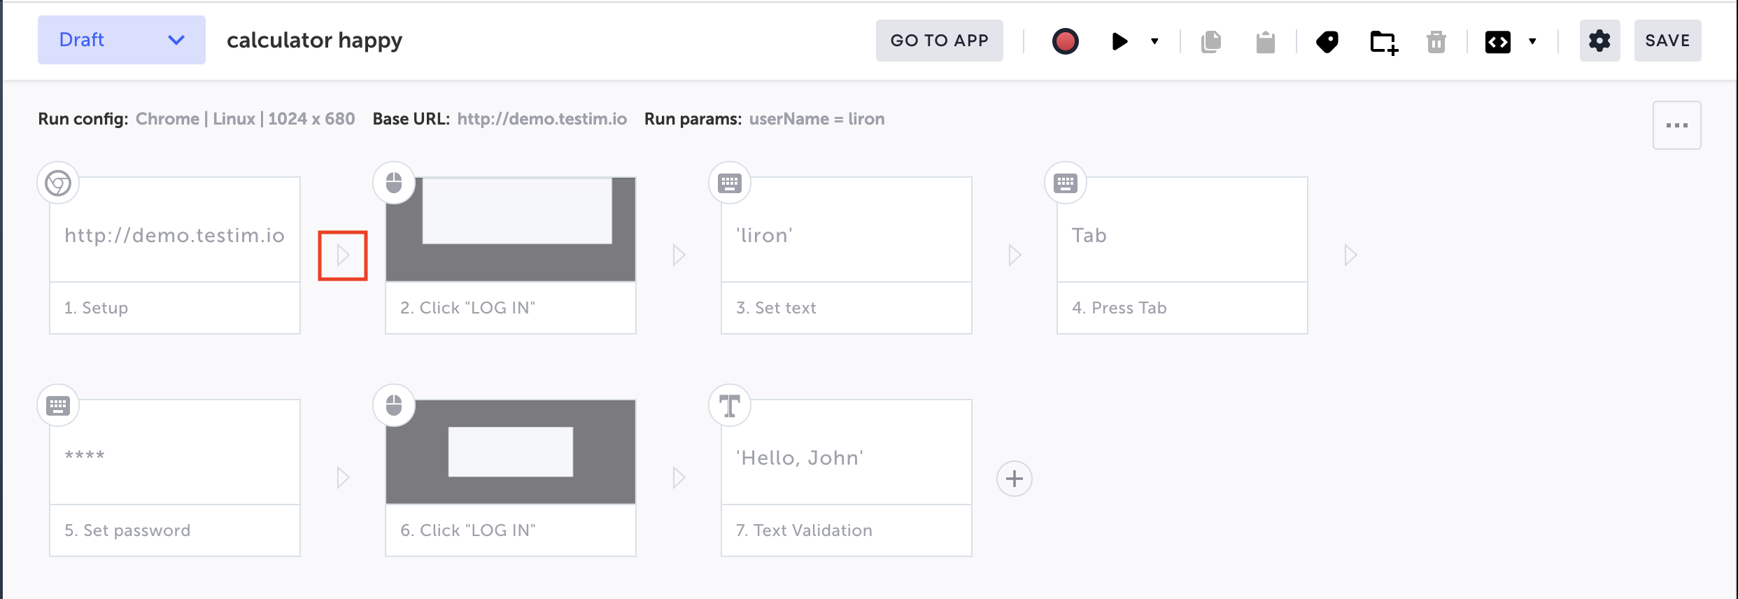Viewport: 1738px width, 599px height.
Task: Add a new step with plus button
Action: (x=1014, y=479)
